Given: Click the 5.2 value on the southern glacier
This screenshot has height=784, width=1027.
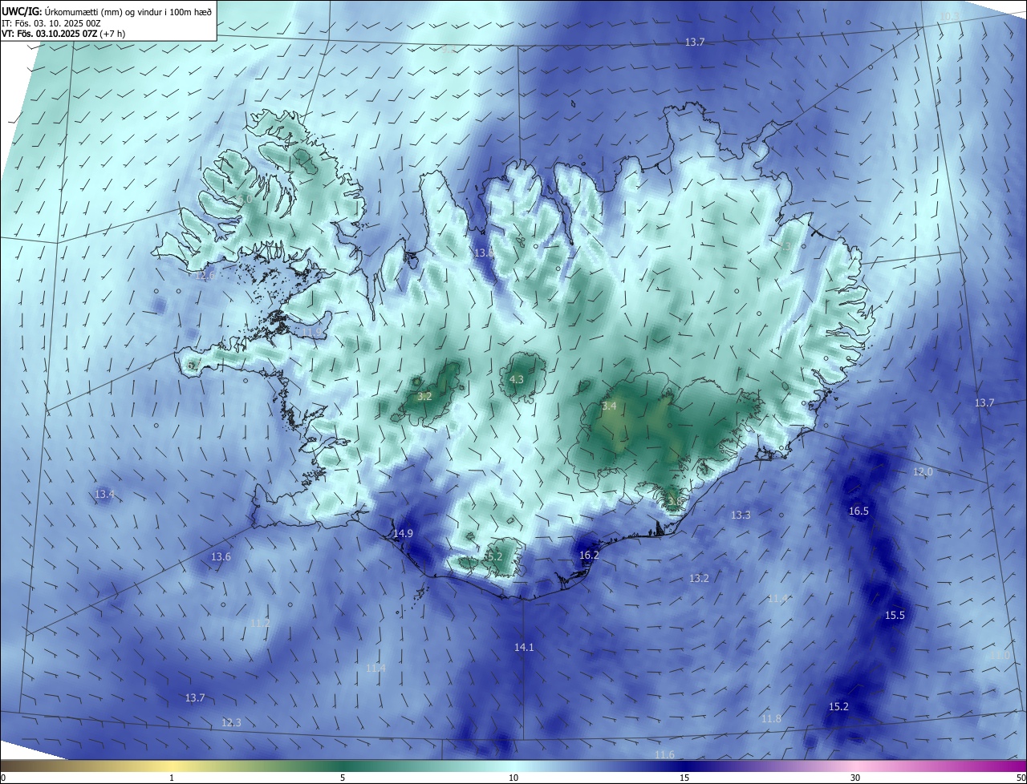Looking at the screenshot, I should coord(494,556).
